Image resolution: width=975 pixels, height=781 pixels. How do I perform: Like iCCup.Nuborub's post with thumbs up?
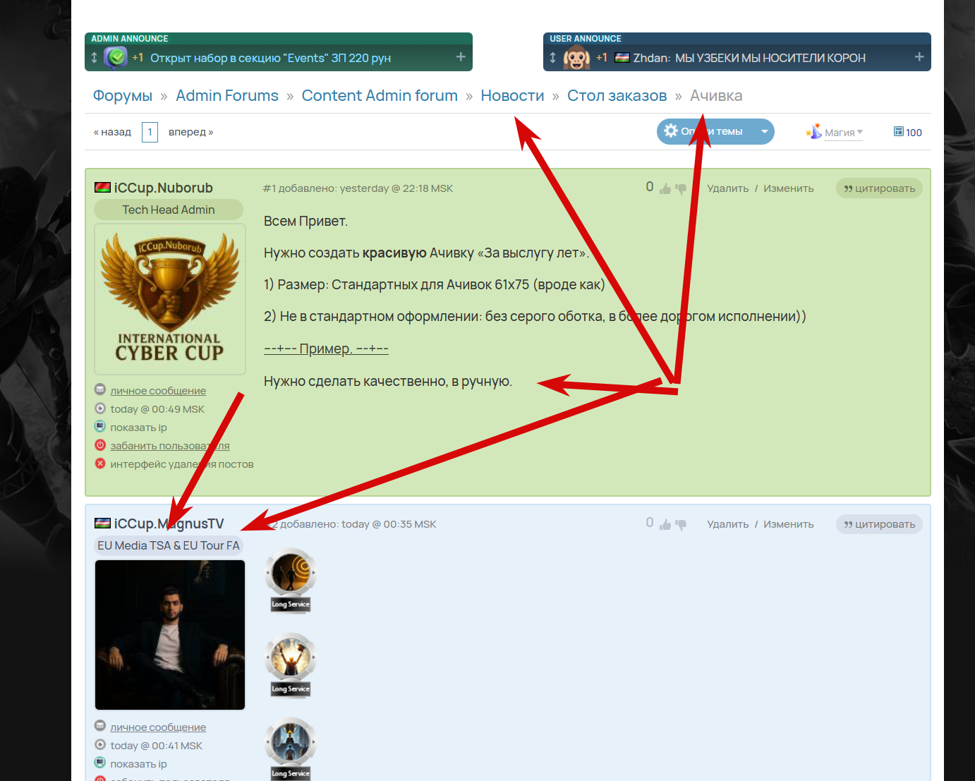[x=665, y=188]
